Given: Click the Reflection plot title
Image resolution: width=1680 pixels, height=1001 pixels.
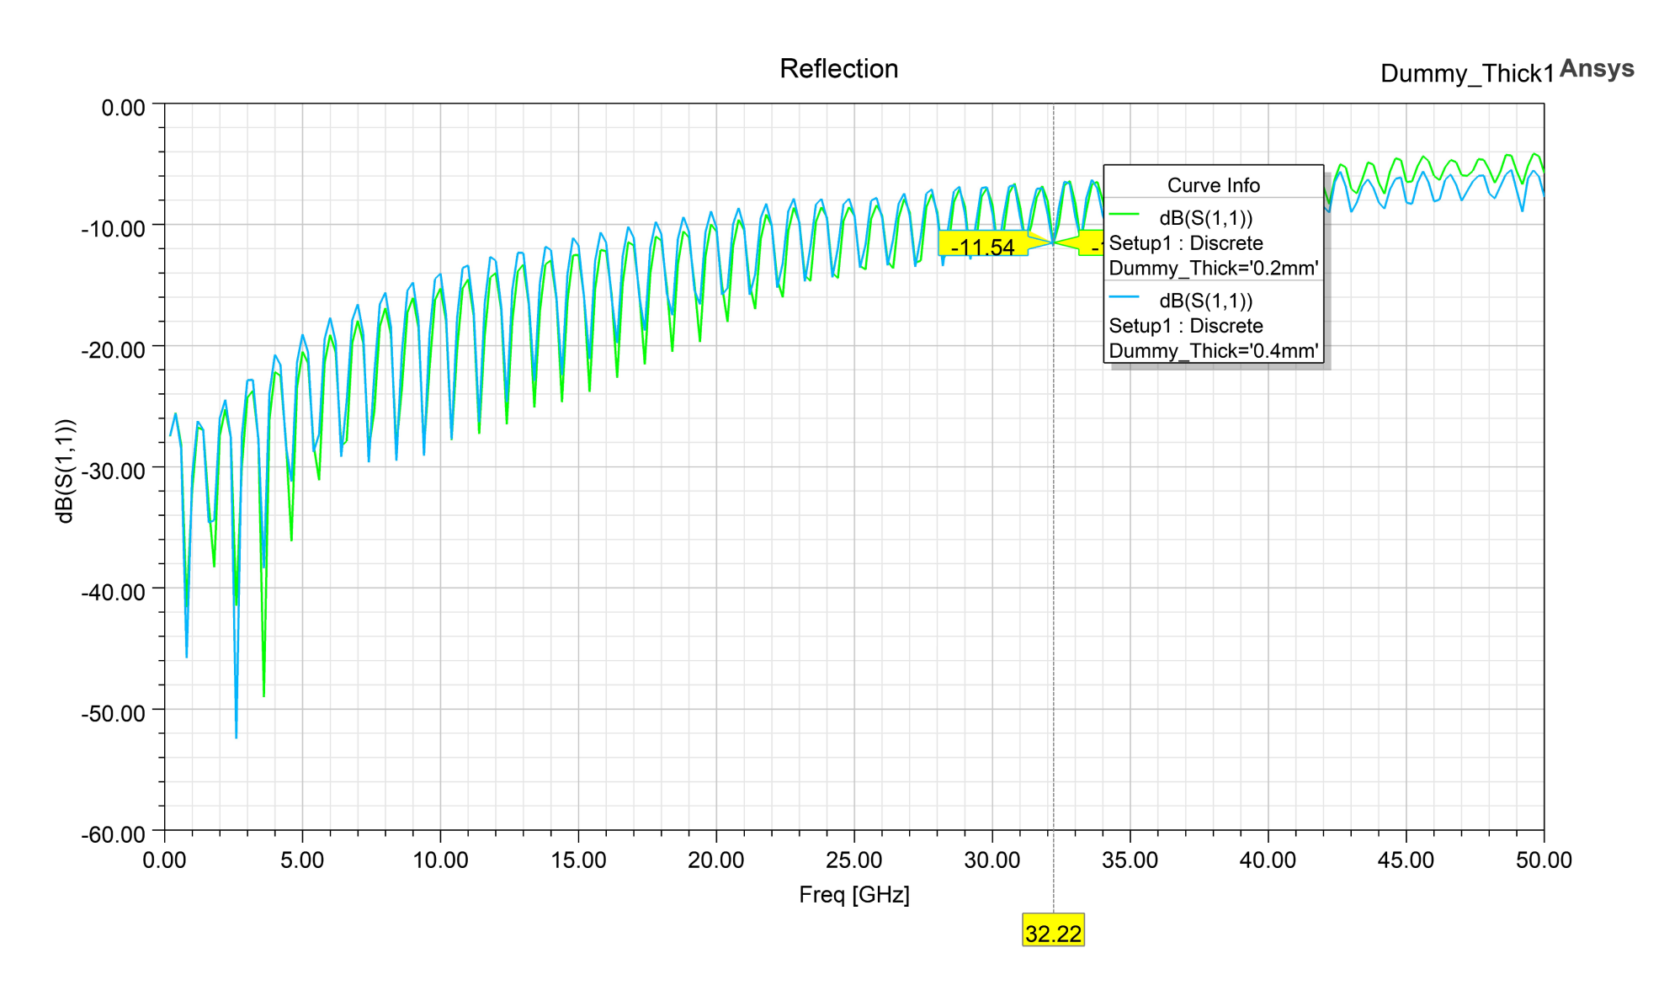Looking at the screenshot, I should 838,69.
